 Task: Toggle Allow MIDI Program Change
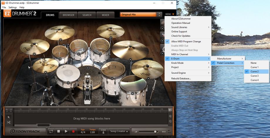188,41
